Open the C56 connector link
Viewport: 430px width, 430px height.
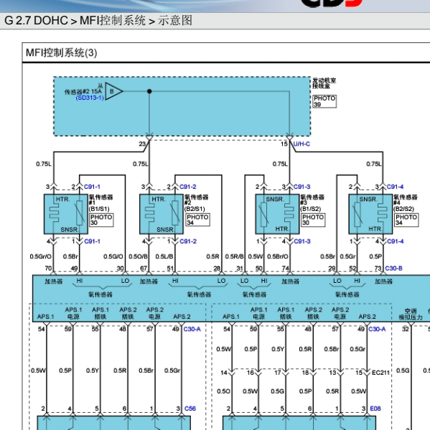click(x=190, y=408)
